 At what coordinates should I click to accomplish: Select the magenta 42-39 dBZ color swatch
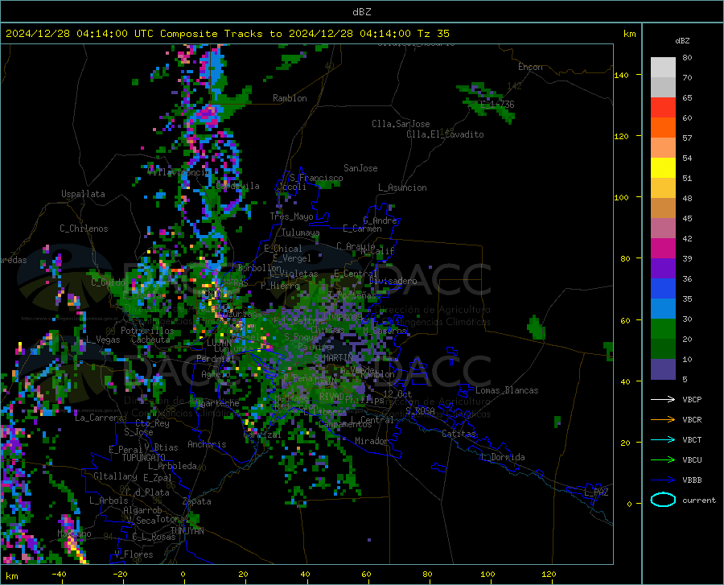coord(663,249)
